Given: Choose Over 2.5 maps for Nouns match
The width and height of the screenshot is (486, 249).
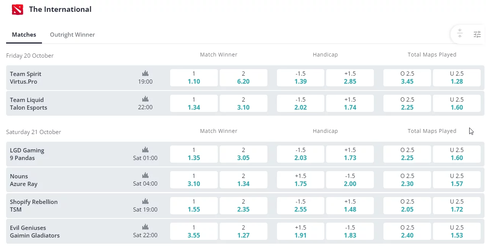Looking at the screenshot, I should (x=407, y=180).
